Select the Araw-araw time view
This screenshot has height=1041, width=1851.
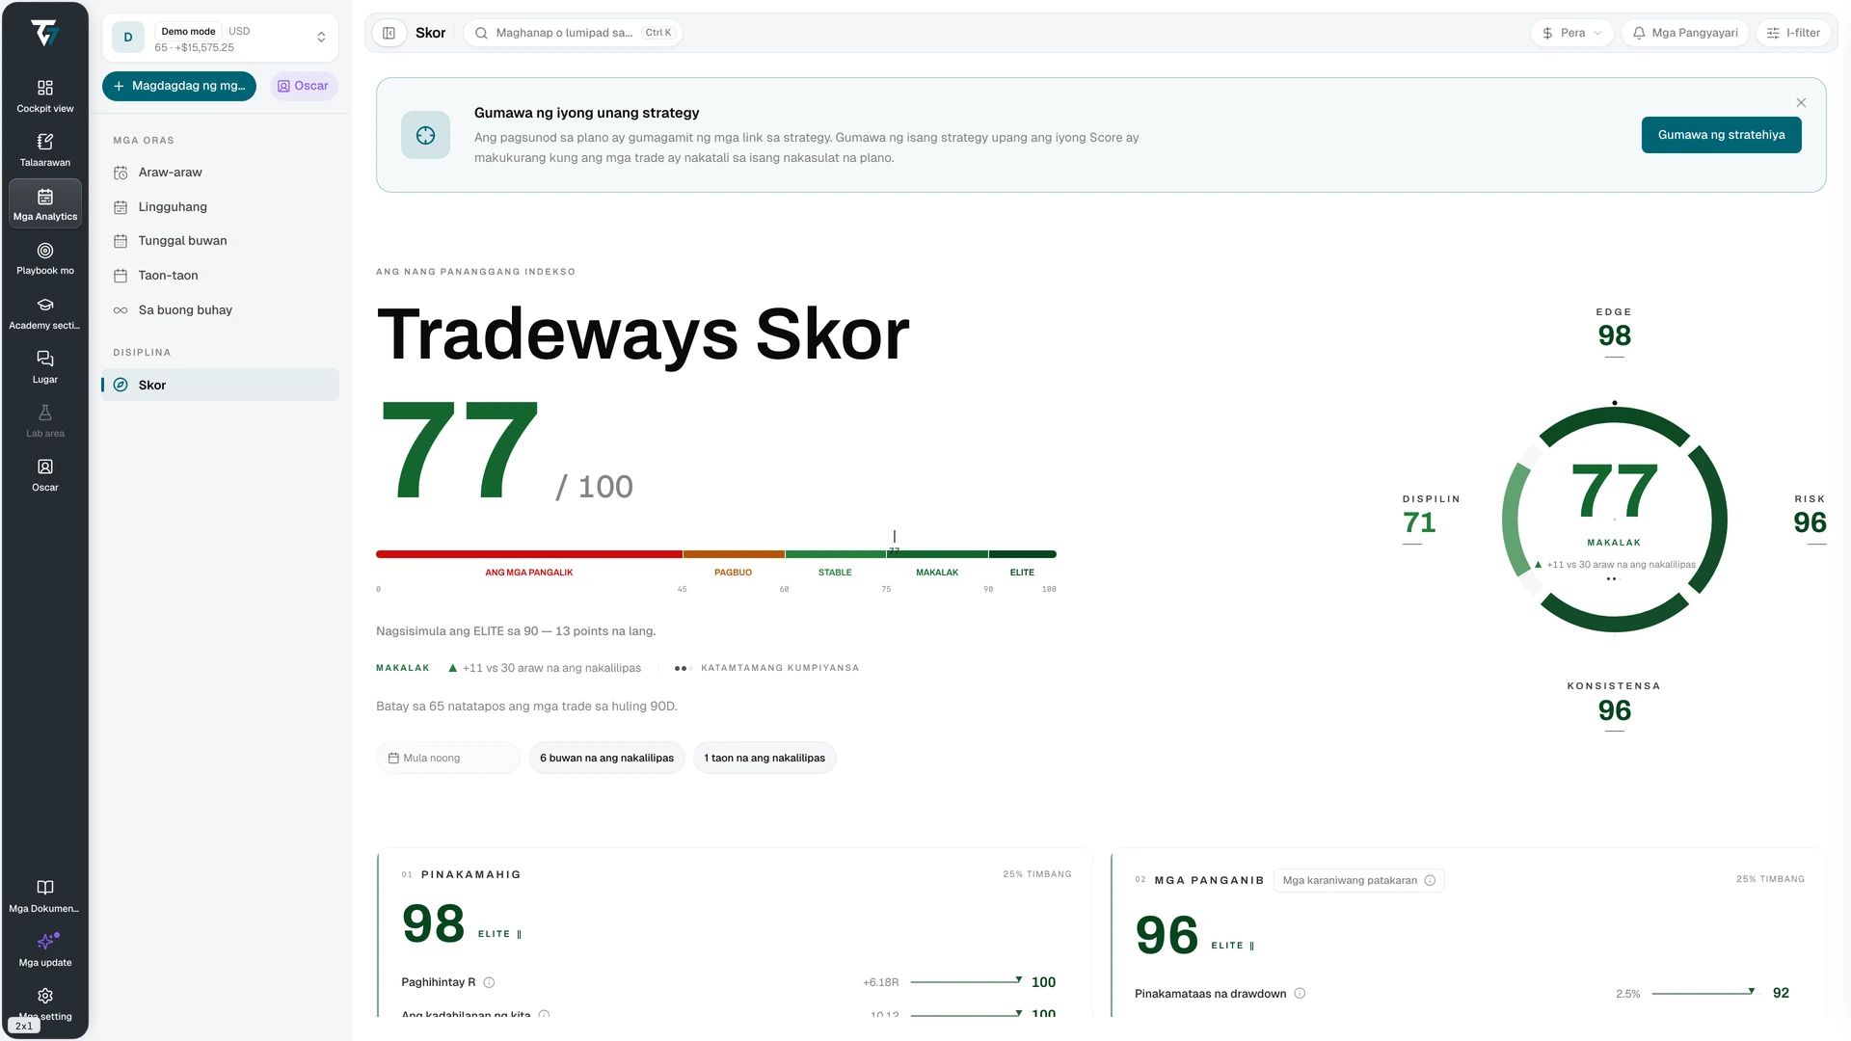pos(220,173)
